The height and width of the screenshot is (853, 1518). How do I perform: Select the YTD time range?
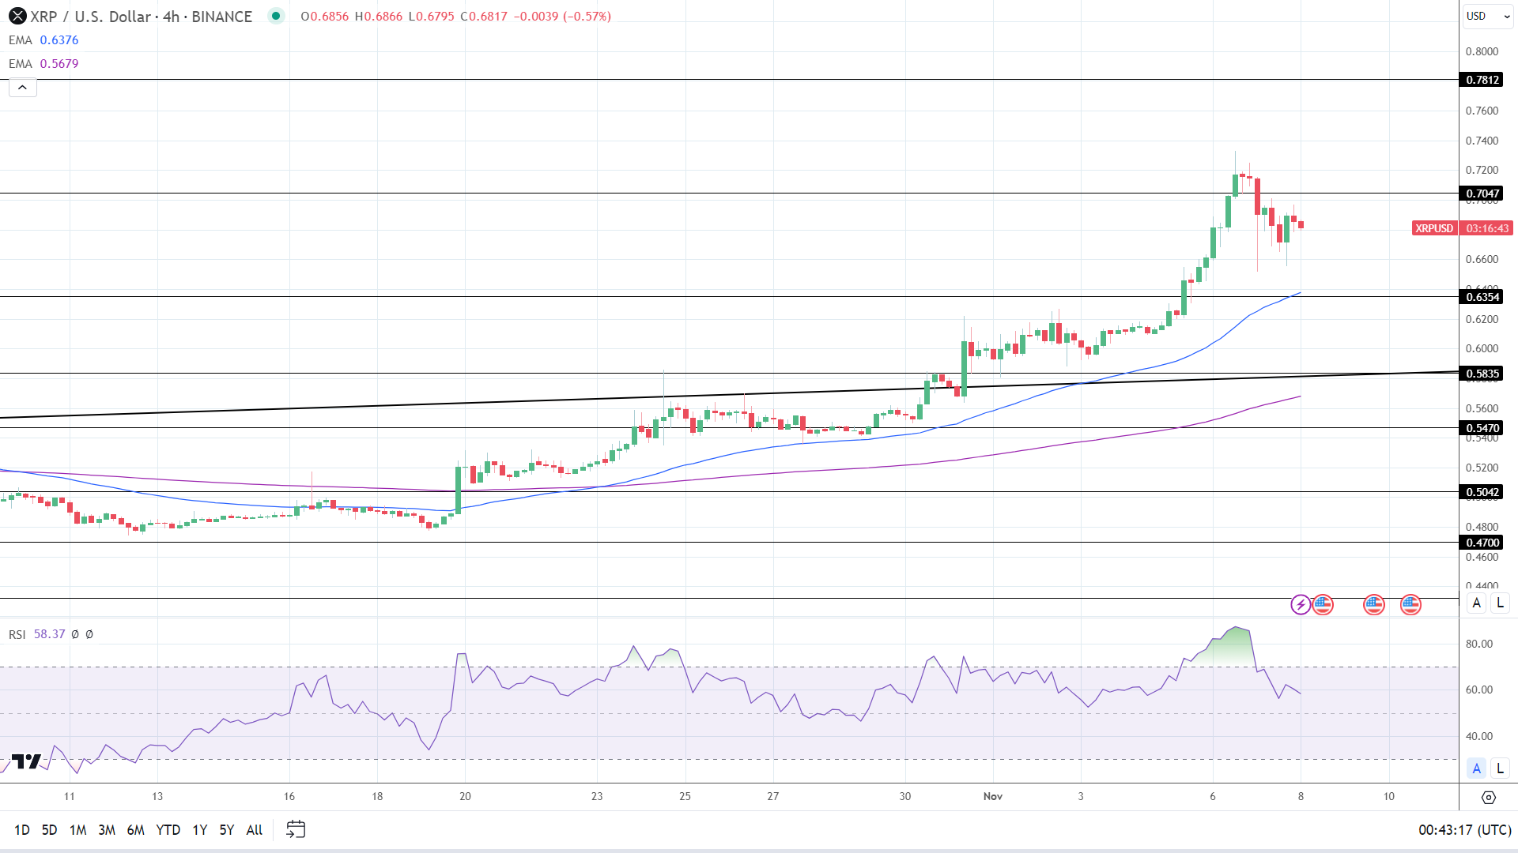pos(168,829)
